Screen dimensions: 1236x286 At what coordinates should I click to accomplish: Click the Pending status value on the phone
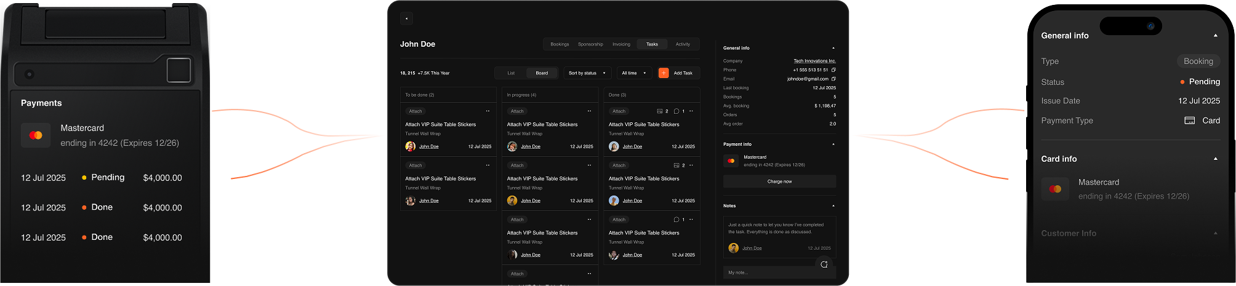click(1200, 82)
